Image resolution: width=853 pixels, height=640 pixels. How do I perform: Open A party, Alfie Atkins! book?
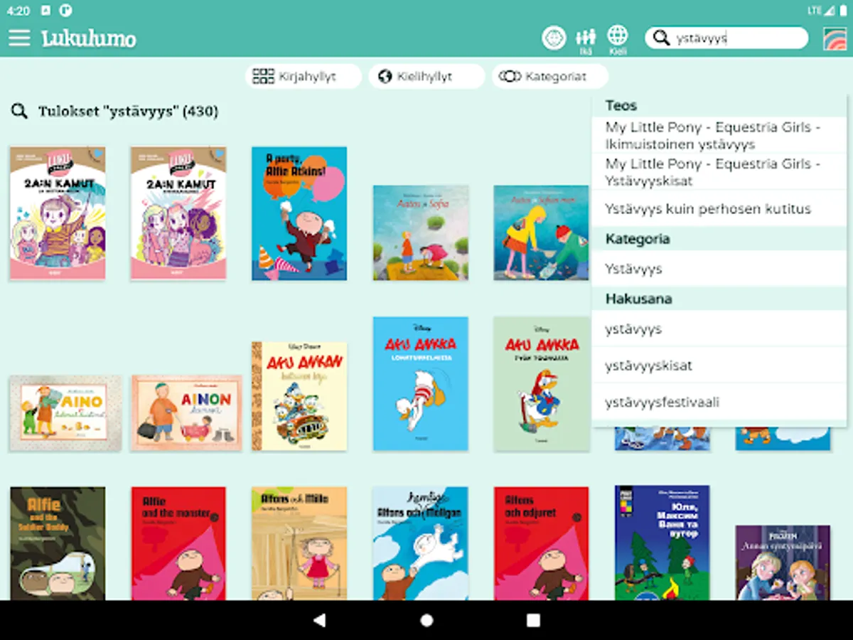tap(299, 213)
